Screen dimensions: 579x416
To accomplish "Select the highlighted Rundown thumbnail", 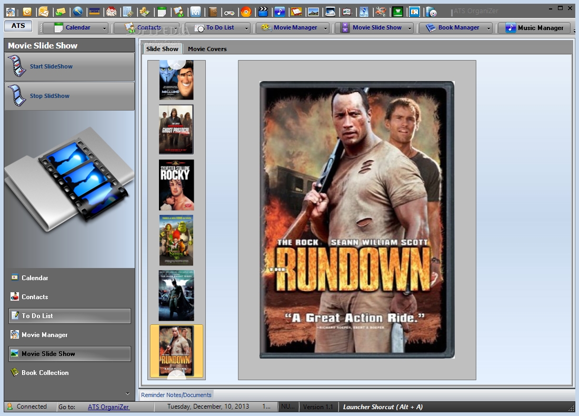I will (x=176, y=351).
